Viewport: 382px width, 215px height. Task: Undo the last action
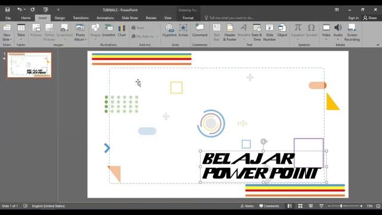[19, 10]
